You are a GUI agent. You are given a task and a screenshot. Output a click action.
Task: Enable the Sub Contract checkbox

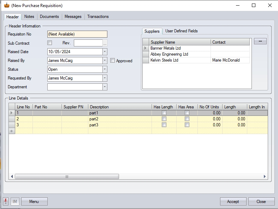coord(50,43)
